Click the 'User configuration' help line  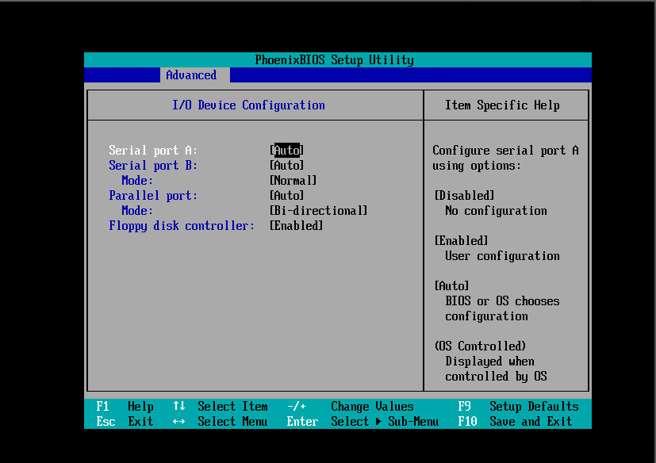502,255
